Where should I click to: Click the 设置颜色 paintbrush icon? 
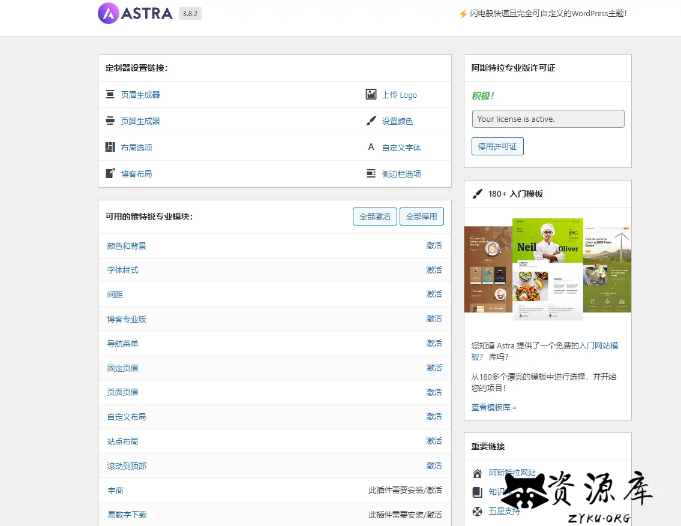click(371, 121)
